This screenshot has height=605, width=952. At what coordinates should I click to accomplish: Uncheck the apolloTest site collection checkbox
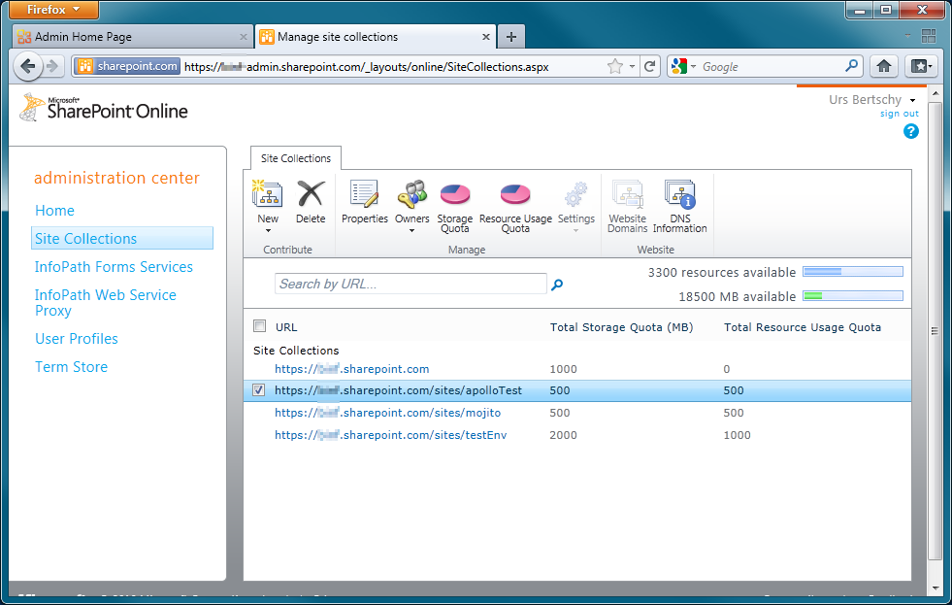258,390
